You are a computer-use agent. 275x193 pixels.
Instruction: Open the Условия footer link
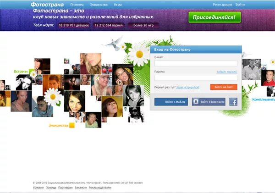click(x=38, y=187)
